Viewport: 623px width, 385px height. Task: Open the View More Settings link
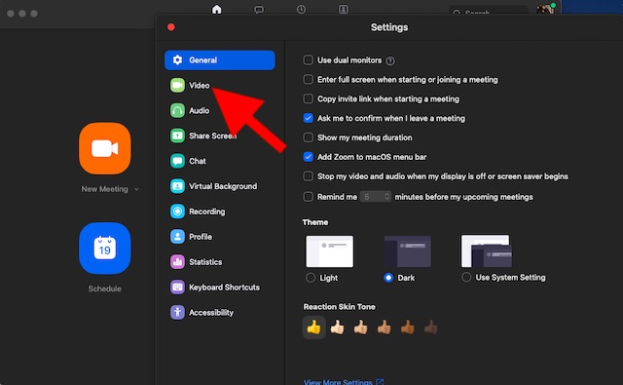tap(344, 381)
